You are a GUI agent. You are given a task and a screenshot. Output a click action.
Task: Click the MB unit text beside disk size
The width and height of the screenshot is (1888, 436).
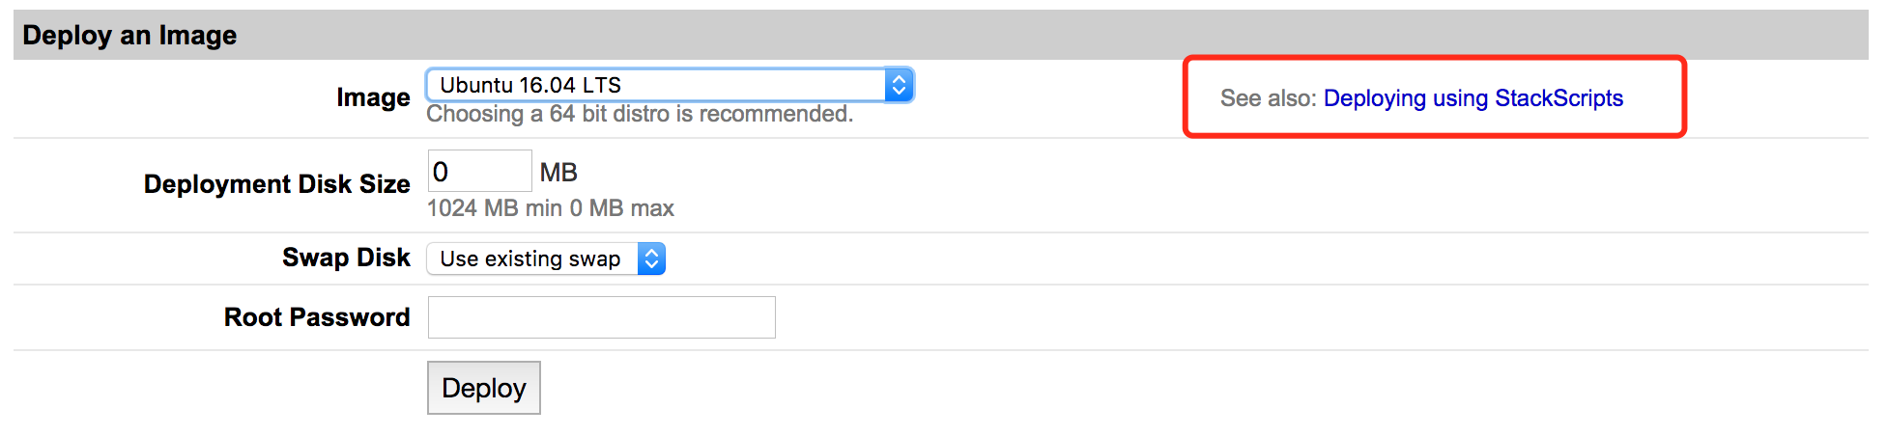coord(558,173)
